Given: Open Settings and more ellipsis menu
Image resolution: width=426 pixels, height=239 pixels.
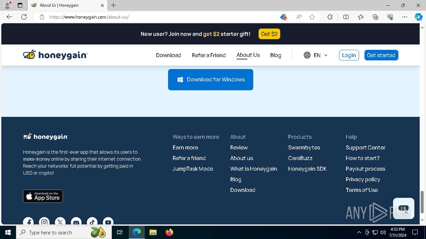Looking at the screenshot, I should 405,17.
